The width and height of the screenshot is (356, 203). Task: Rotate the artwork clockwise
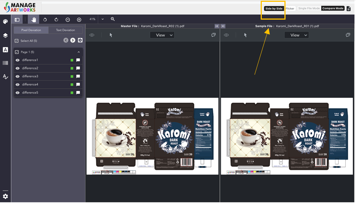56,20
